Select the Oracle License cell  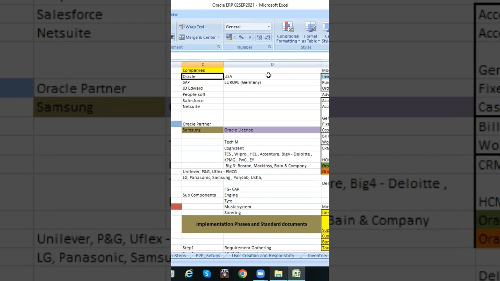tap(272, 130)
